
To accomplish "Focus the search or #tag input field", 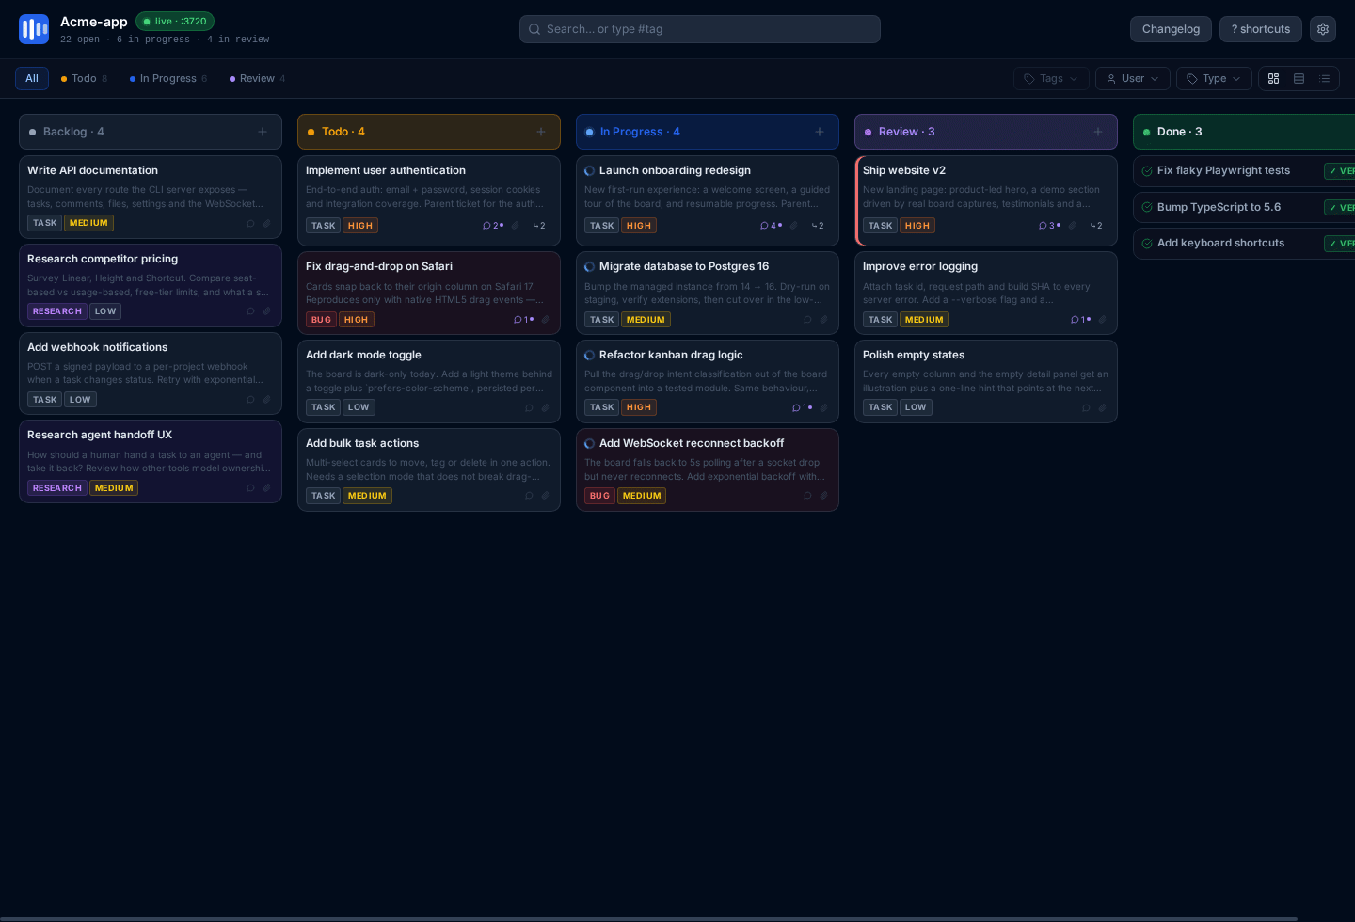I will (700, 29).
